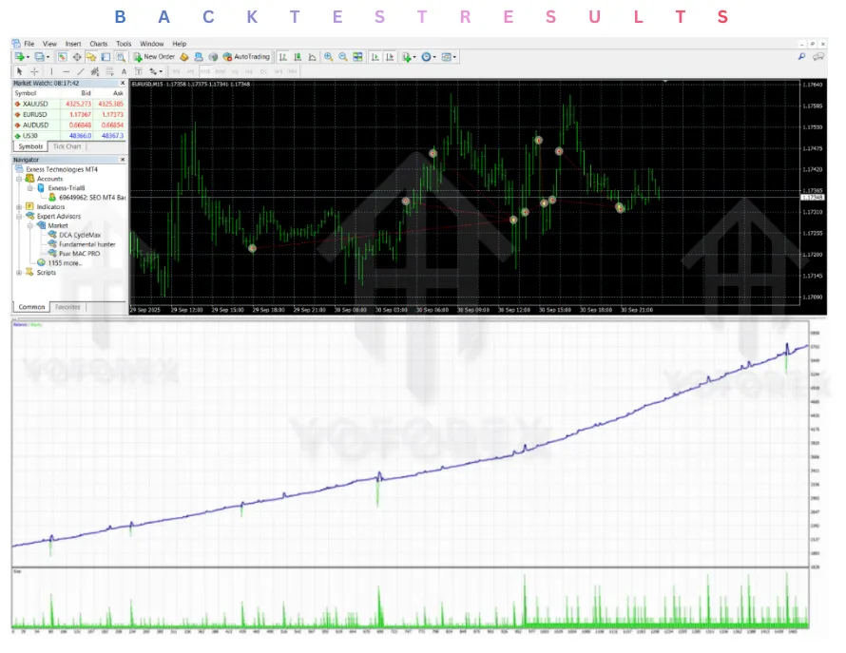Select the Draw Text 'A' tool
This screenshot has width=846, height=653.
coord(124,71)
